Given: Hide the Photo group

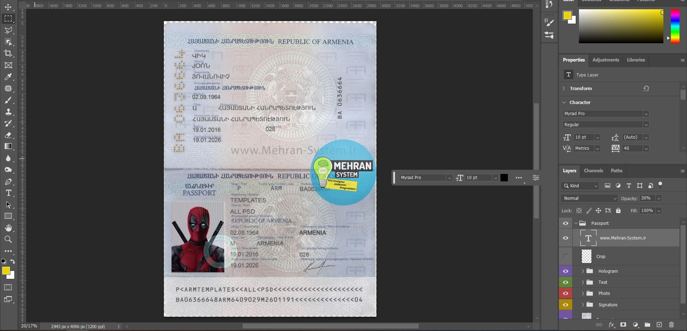Looking at the screenshot, I should click(566, 293).
